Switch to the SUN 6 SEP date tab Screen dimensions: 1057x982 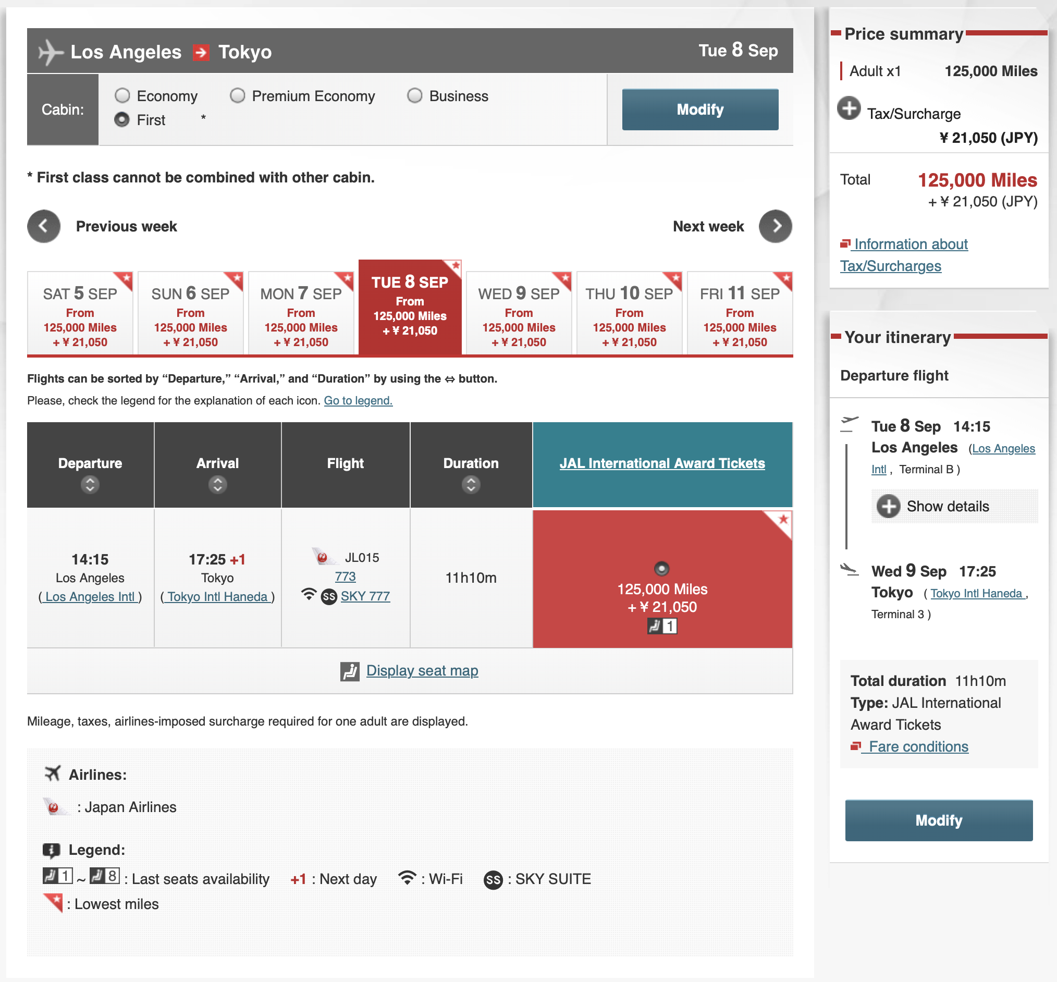click(x=190, y=313)
